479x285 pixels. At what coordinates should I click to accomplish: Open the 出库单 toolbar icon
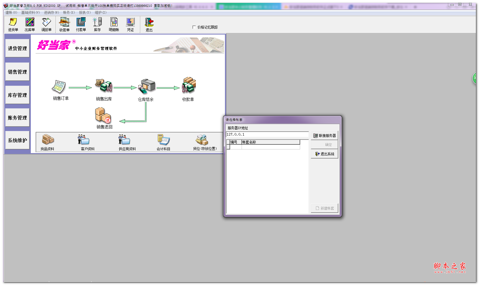tap(30, 24)
